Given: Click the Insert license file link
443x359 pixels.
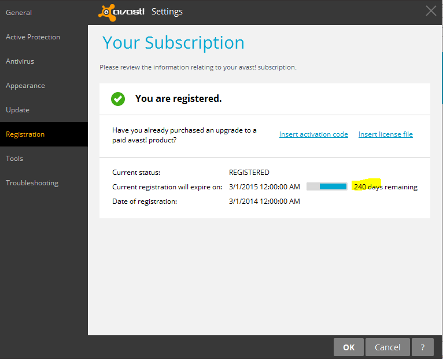Looking at the screenshot, I should tap(386, 134).
